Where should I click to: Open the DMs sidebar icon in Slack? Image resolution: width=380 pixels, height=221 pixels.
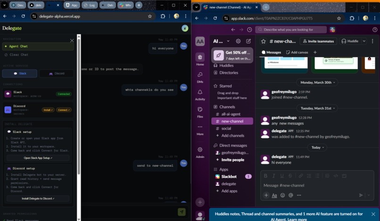click(x=200, y=75)
